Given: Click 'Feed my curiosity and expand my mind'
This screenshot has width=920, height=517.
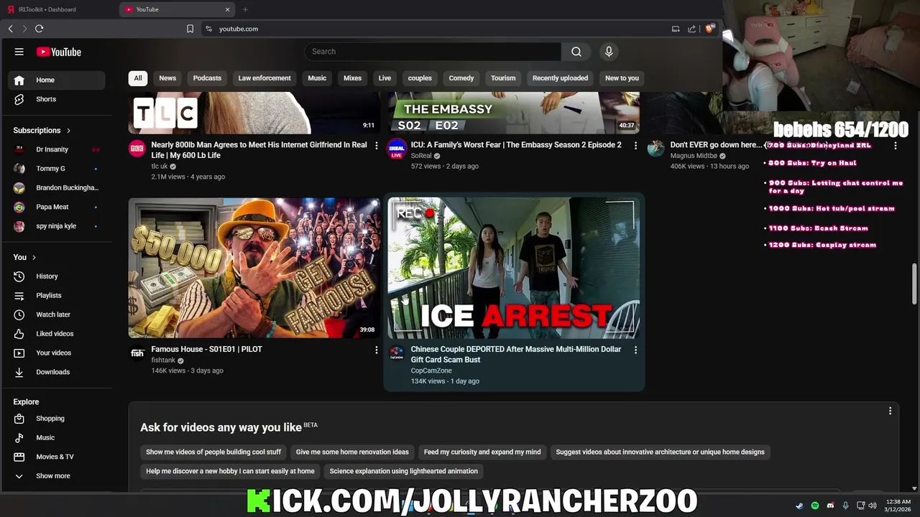Looking at the screenshot, I should [482, 452].
